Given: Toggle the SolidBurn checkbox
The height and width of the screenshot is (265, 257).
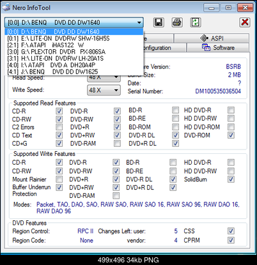Looking at the screenshot, I should [x=231, y=179].
